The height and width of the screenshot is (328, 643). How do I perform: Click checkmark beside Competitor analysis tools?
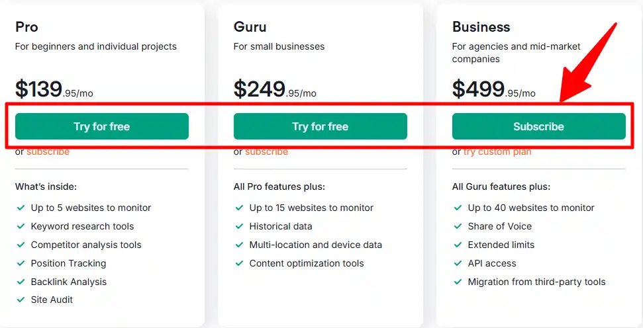[20, 245]
